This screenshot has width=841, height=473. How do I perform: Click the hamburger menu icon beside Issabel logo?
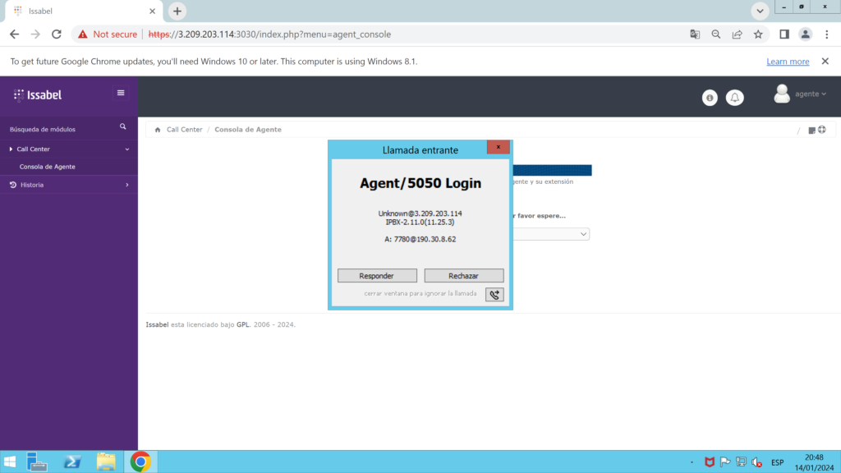pos(121,93)
